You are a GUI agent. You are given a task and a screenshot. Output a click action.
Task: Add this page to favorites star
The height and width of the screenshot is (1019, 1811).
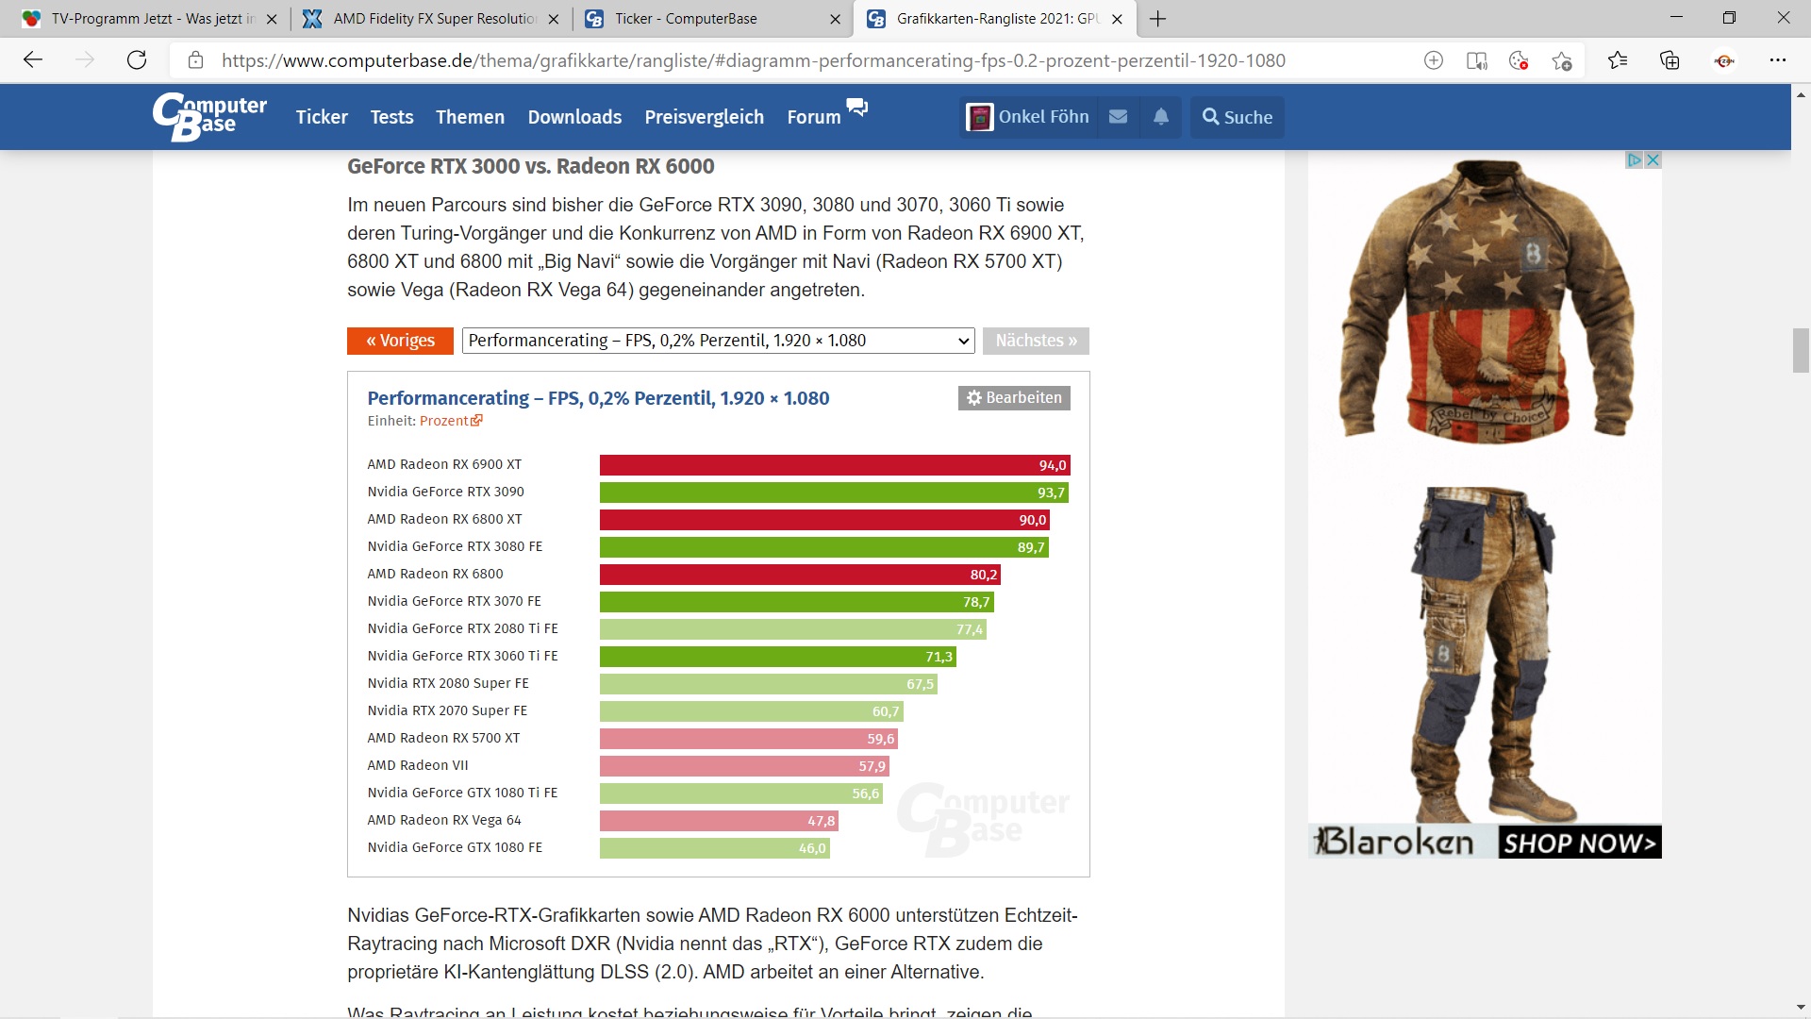(x=1562, y=60)
